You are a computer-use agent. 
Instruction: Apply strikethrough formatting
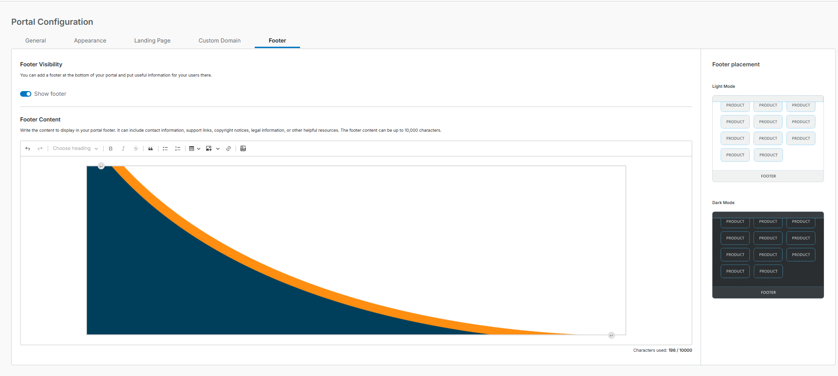[136, 149]
